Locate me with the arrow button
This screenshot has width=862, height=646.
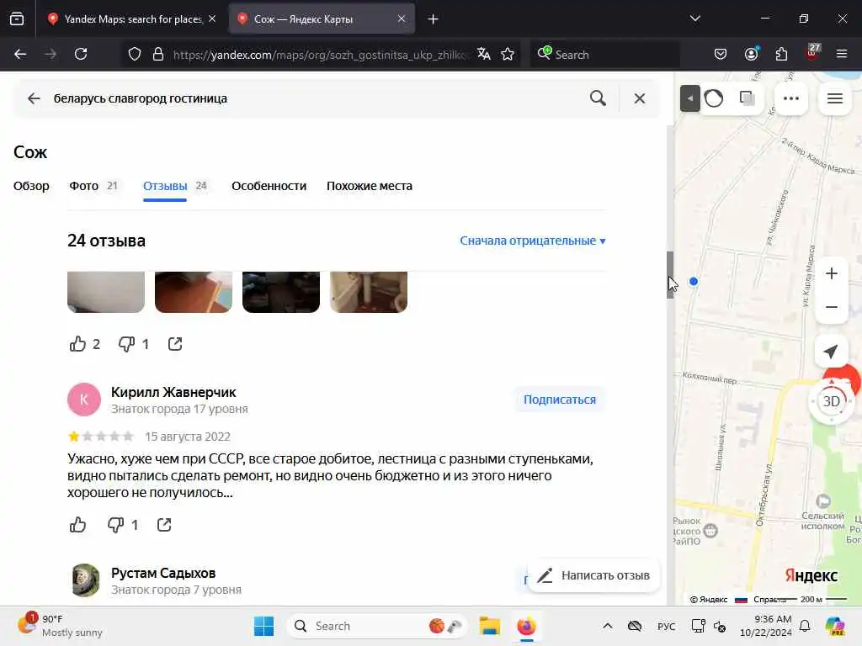(x=831, y=352)
